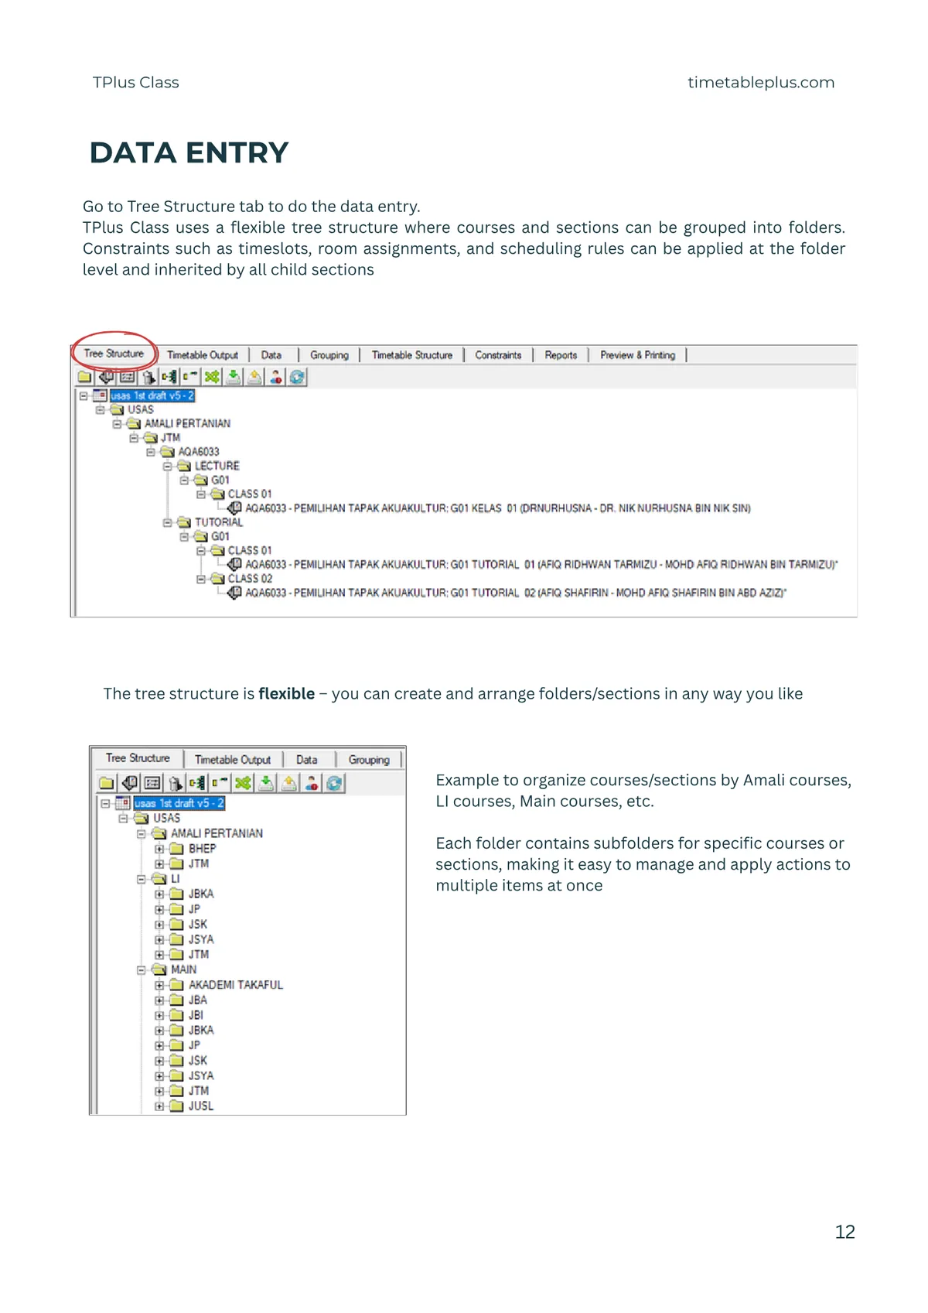Click the TPlus Class header text
Viewport: 928px width, 1313px height.
(136, 82)
